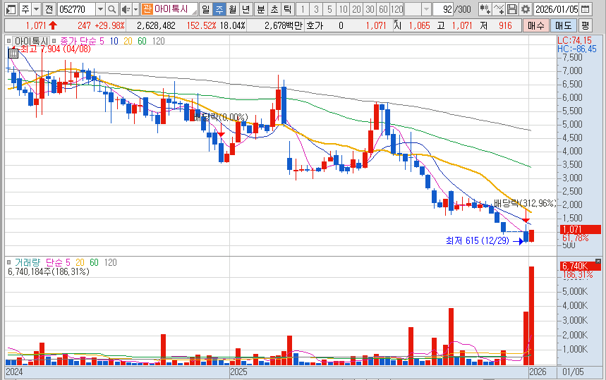
Task: Choose the 1 interval button
Action: [x=303, y=9]
